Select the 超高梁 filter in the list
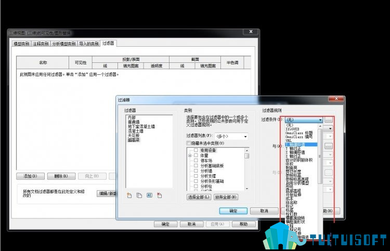Screen dimensions: 390x251 134,140
